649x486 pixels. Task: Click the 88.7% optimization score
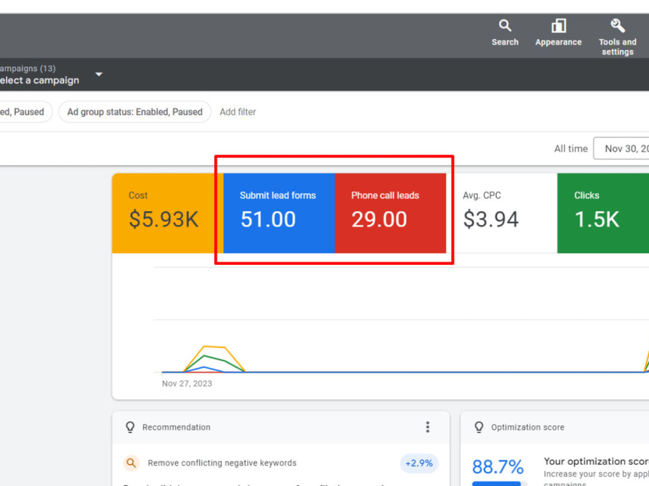[x=498, y=467]
